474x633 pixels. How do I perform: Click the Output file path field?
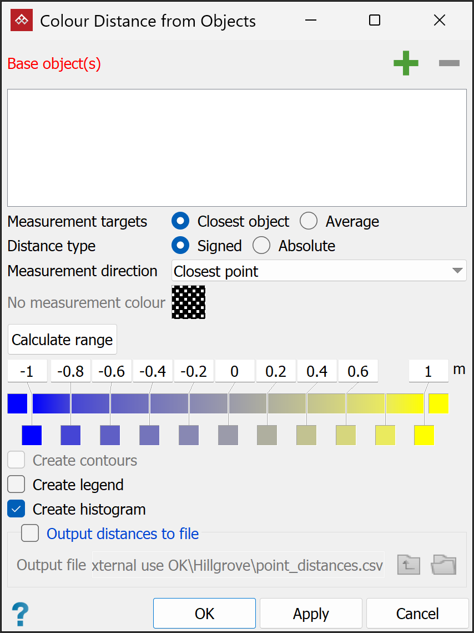click(x=238, y=565)
